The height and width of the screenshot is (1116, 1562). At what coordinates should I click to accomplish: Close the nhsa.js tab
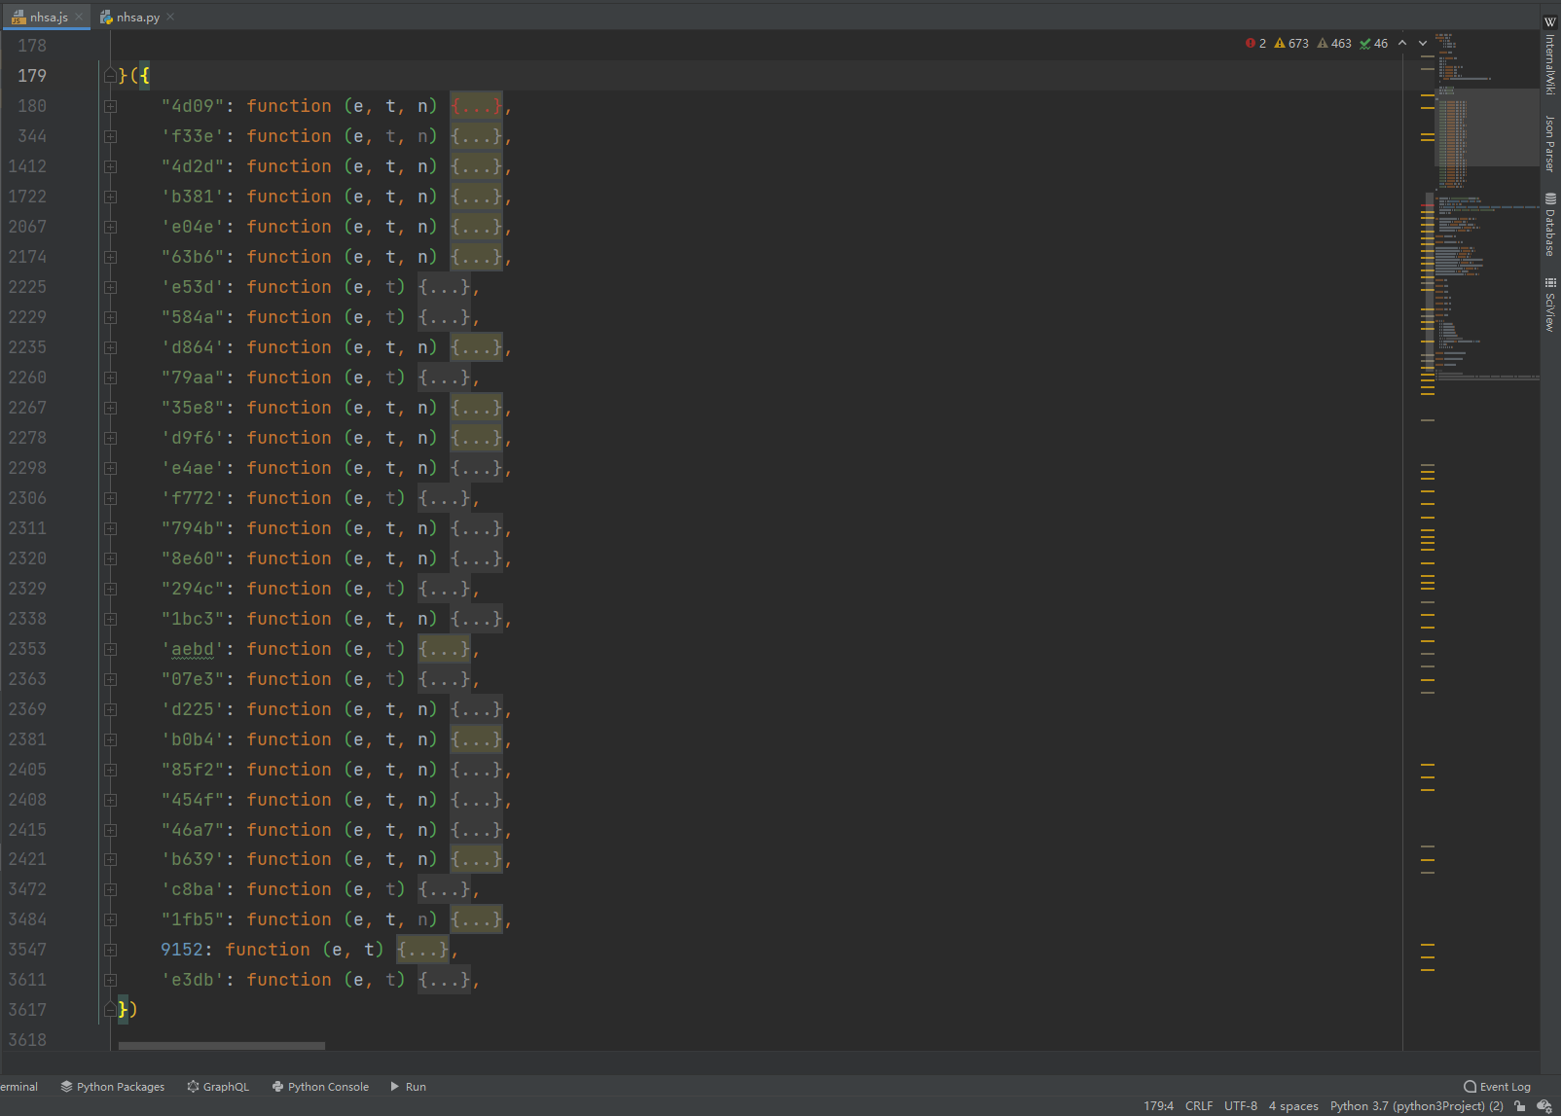[x=80, y=18]
